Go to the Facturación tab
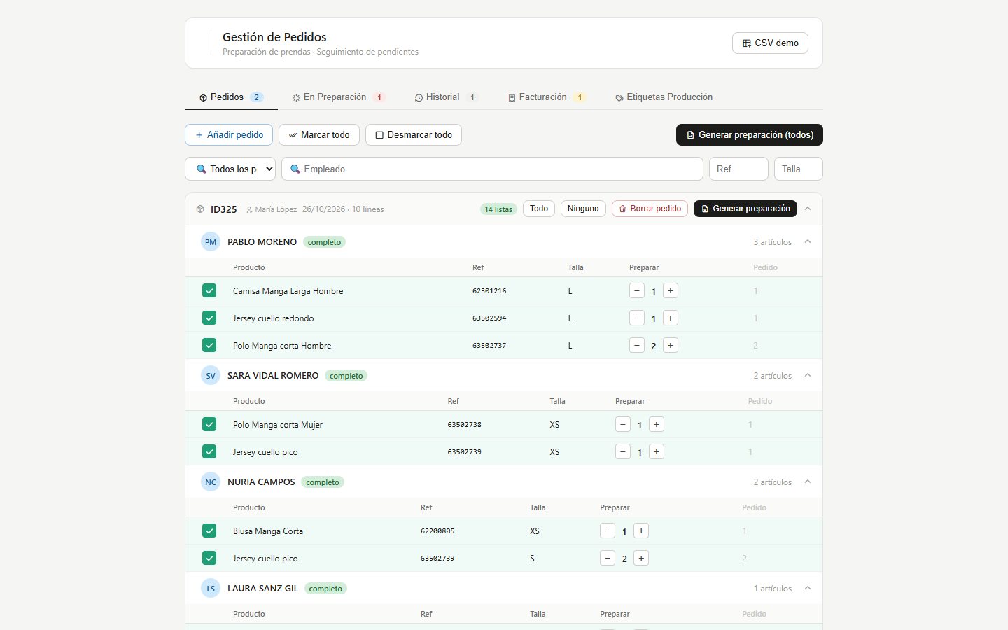Image resolution: width=1008 pixels, height=630 pixels. point(547,97)
